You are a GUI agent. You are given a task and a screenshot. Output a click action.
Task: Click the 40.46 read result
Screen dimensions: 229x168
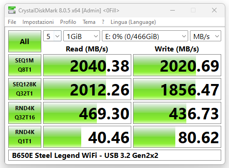point(87,137)
